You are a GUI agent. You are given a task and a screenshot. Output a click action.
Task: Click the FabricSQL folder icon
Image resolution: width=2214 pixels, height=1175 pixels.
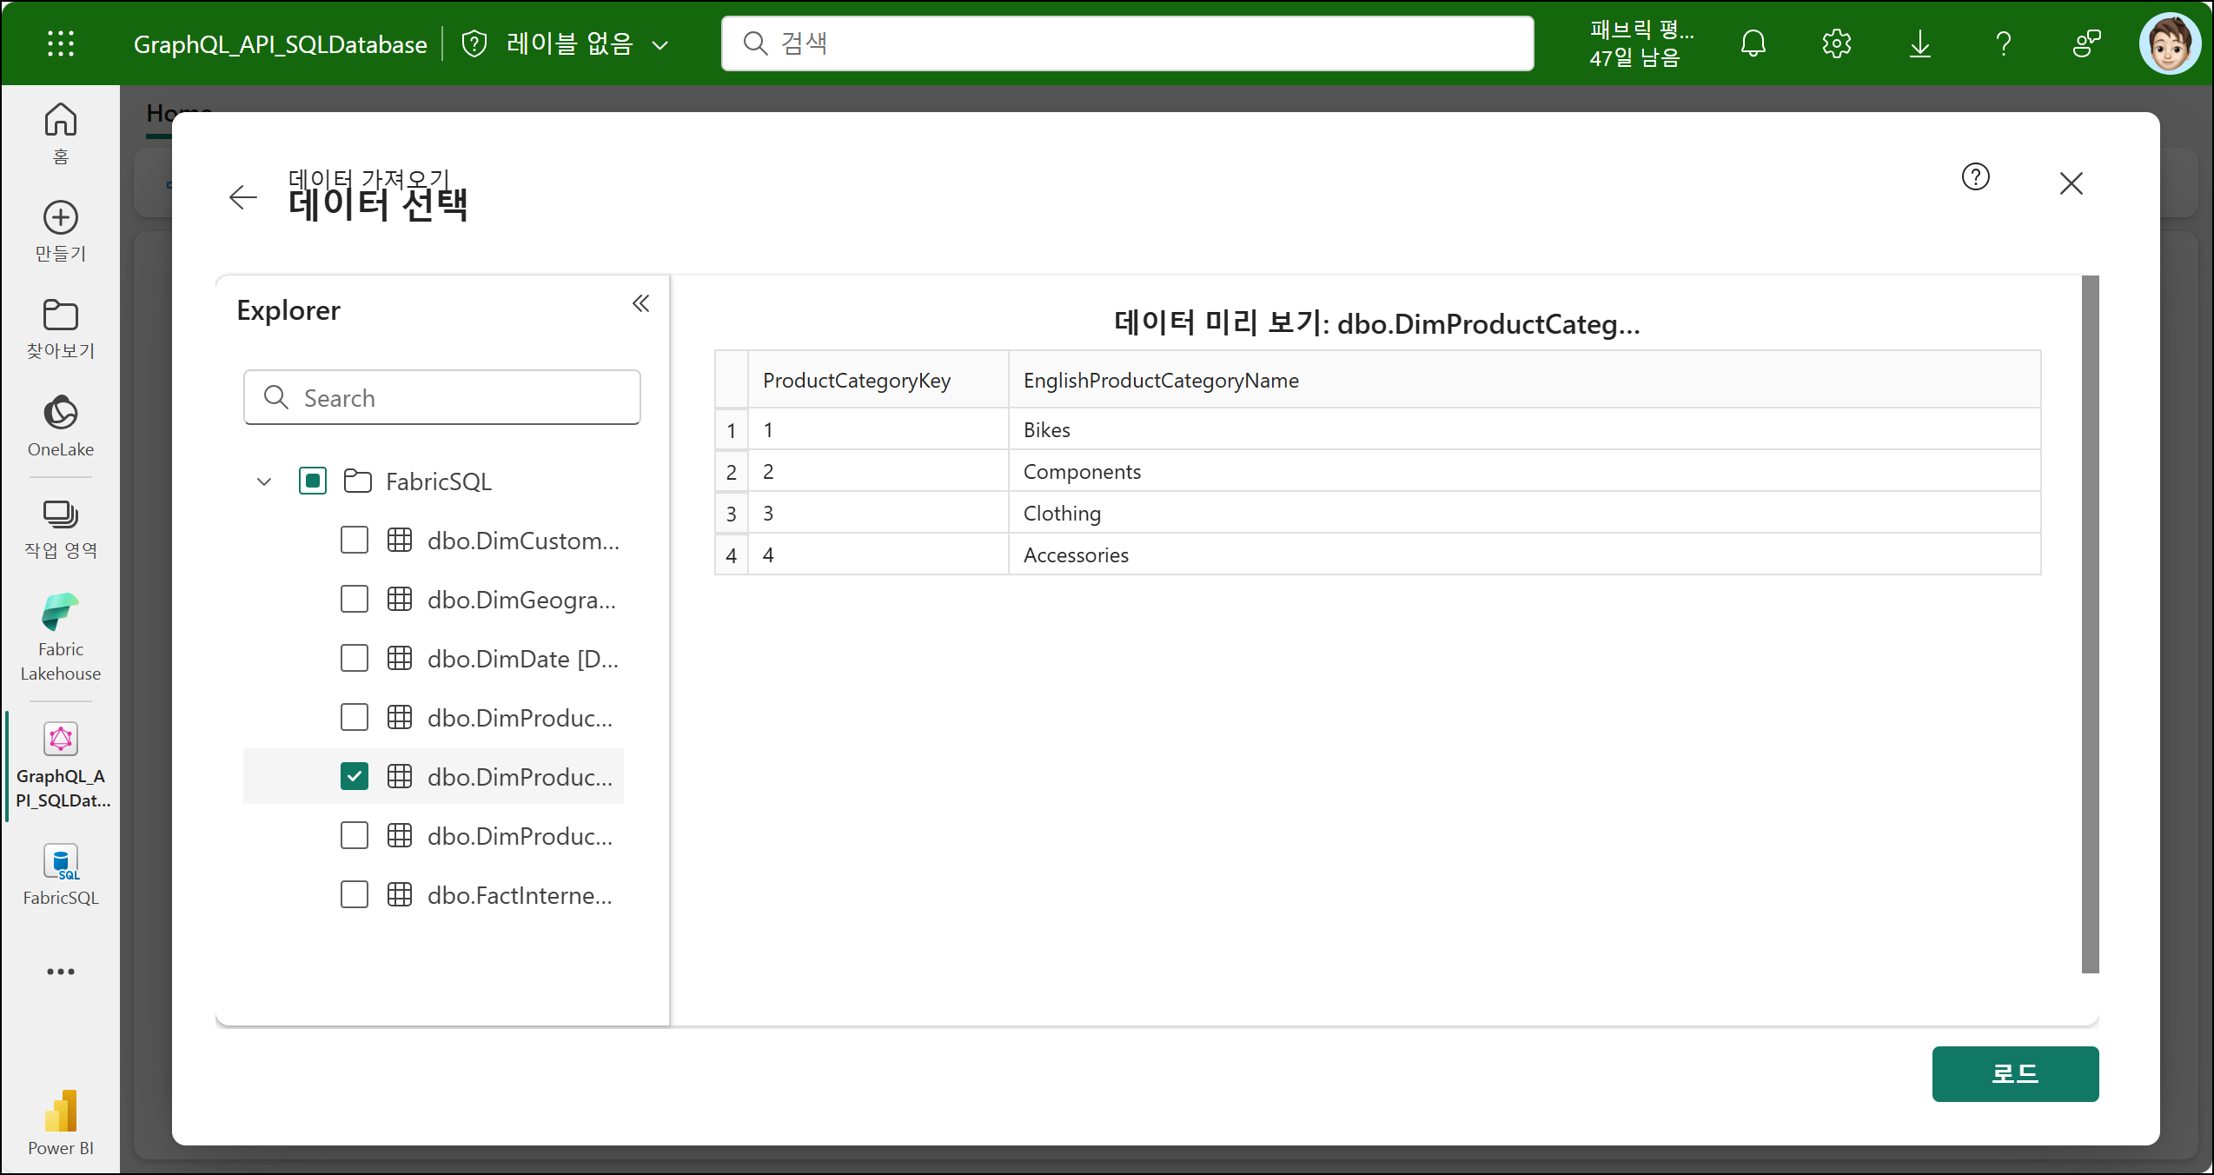click(x=358, y=481)
